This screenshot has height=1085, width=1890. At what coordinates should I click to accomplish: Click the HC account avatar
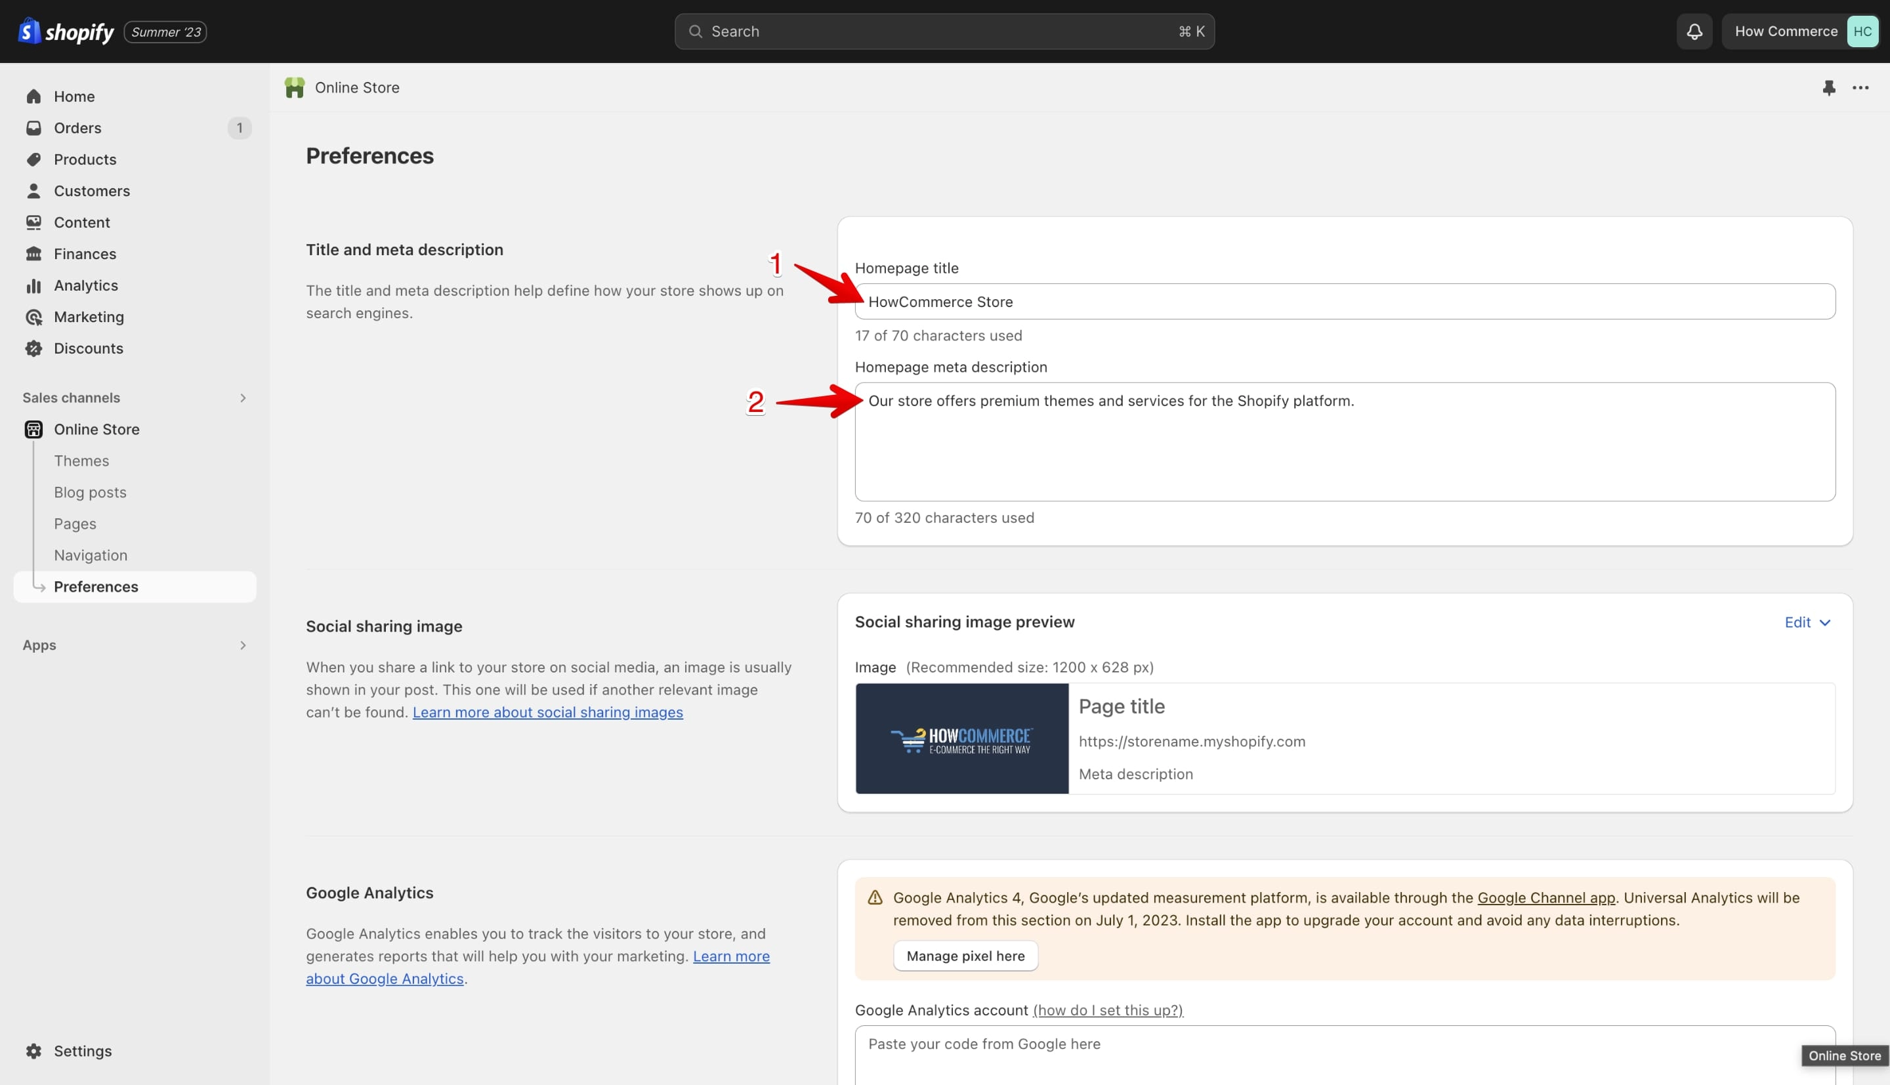(1862, 31)
